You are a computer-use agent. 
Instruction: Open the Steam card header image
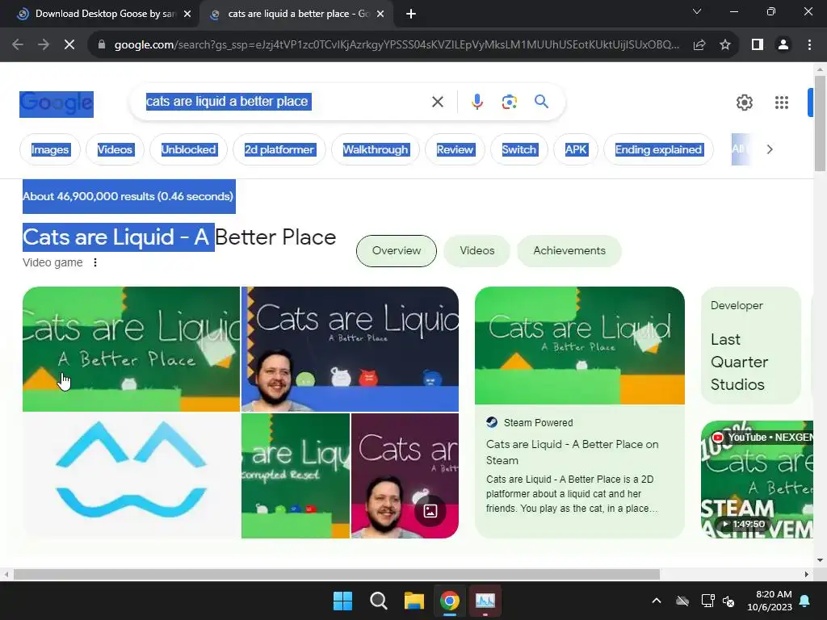coord(580,346)
